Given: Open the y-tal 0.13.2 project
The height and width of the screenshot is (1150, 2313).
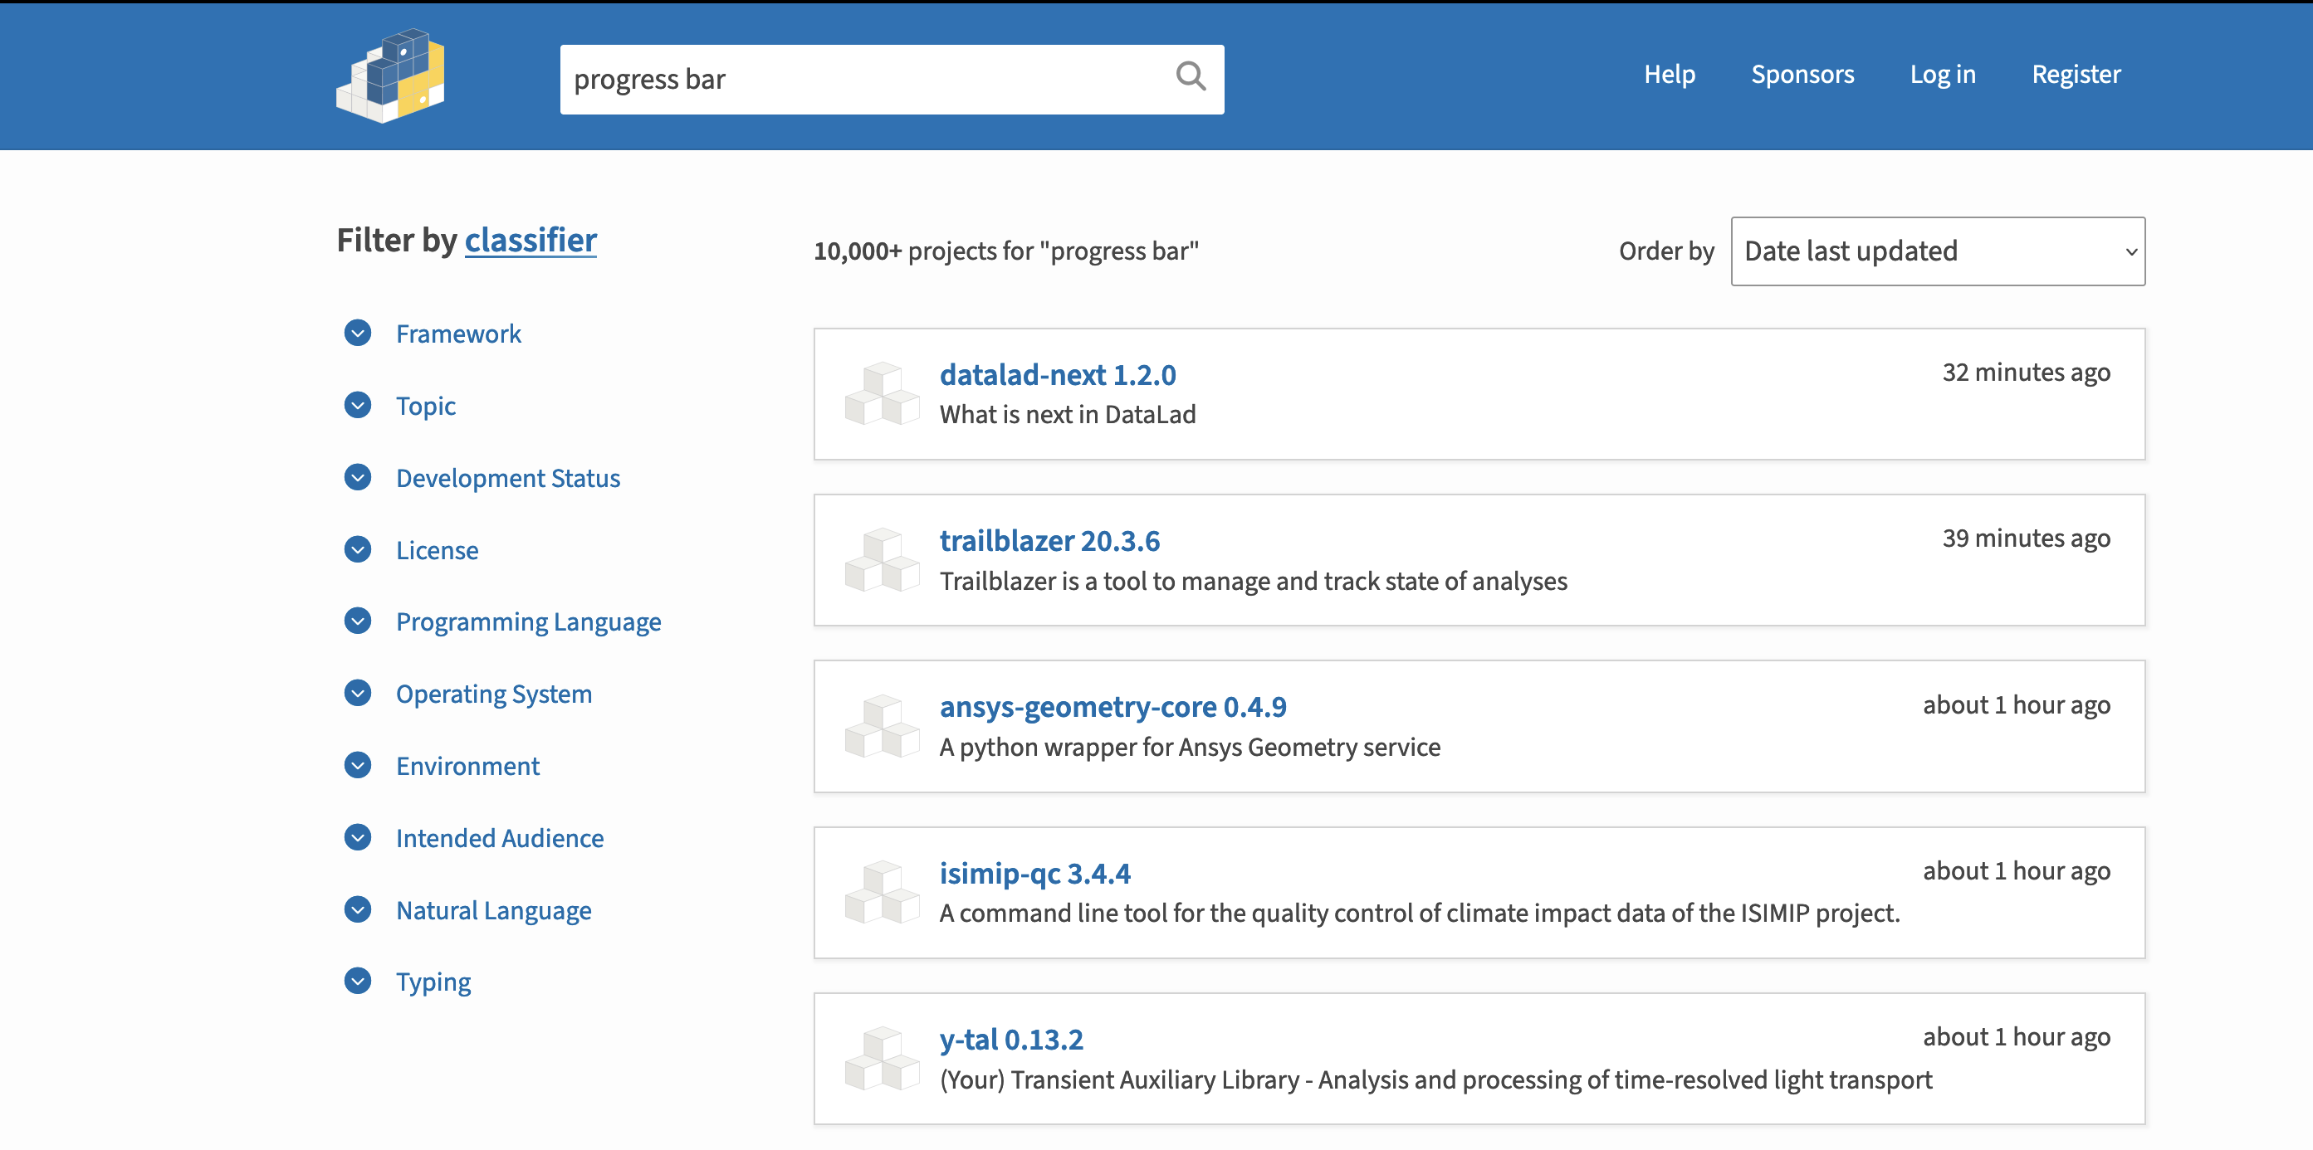Looking at the screenshot, I should point(1011,1040).
